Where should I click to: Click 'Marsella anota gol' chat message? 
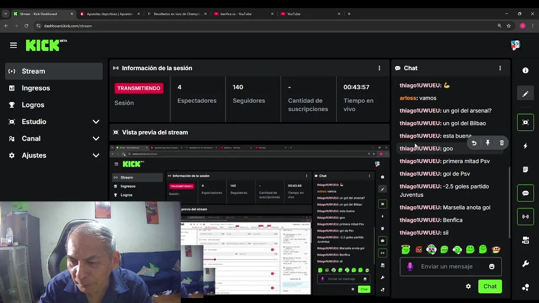coord(467,207)
